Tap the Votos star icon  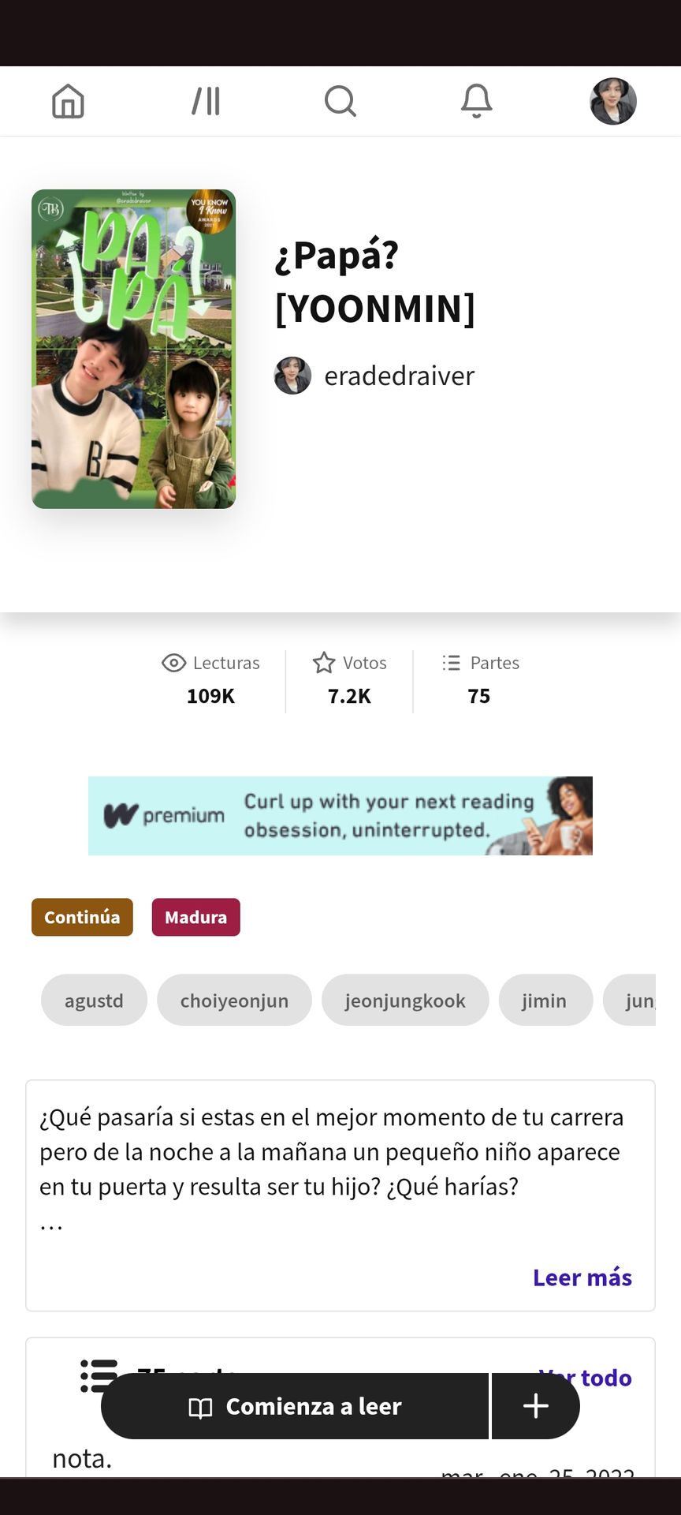tap(324, 663)
